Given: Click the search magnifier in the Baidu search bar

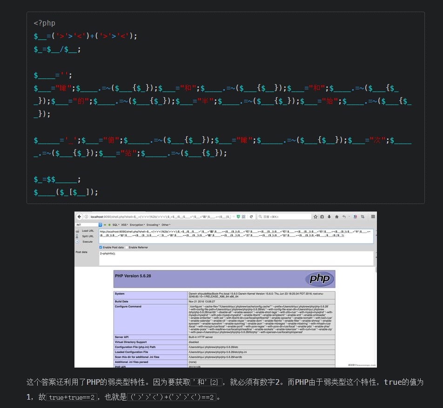Looking at the screenshot, I should (261, 217).
